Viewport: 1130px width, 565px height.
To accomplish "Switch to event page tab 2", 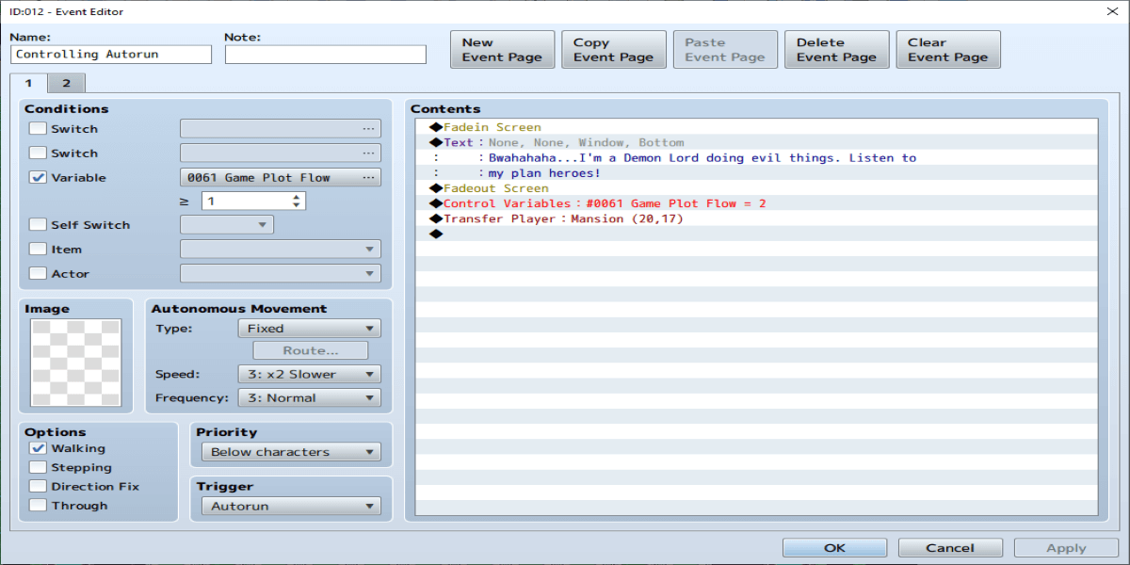I will 66,83.
